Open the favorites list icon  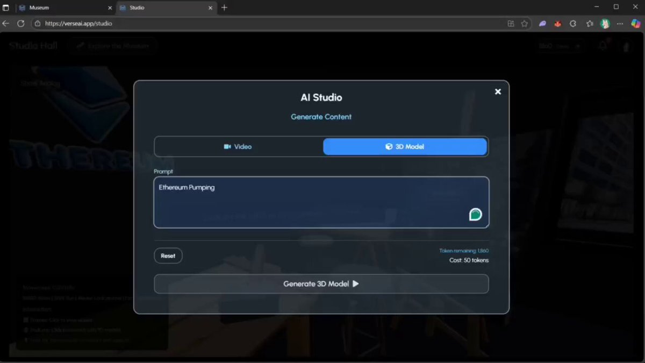tap(590, 24)
